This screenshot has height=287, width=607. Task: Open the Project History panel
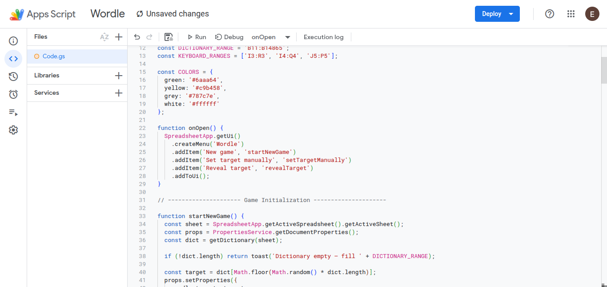tap(13, 76)
